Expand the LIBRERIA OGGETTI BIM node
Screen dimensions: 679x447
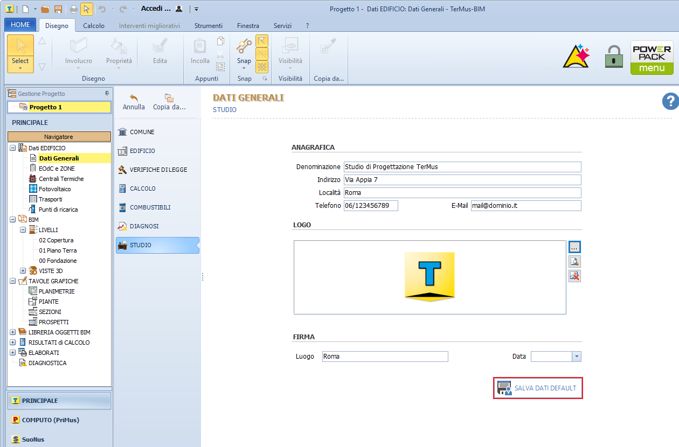(13, 332)
